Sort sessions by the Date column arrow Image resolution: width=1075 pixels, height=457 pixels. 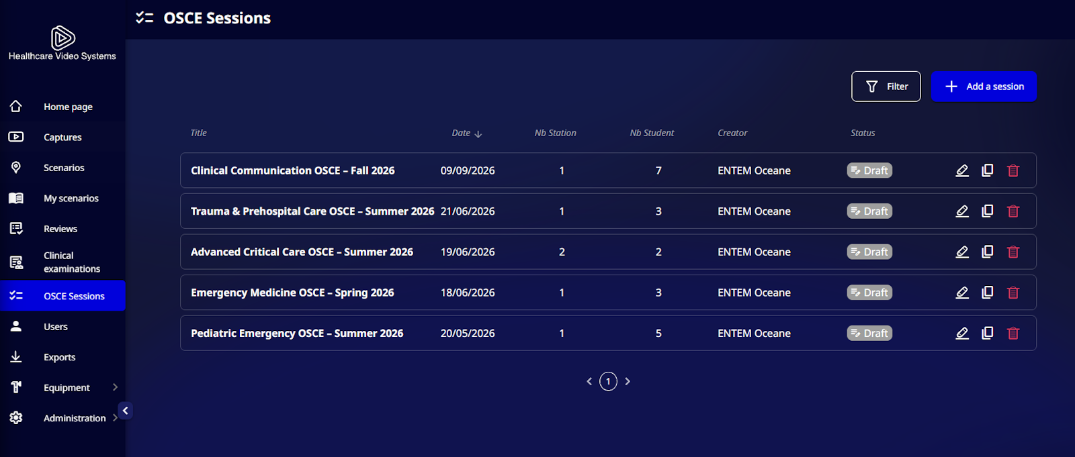(478, 134)
